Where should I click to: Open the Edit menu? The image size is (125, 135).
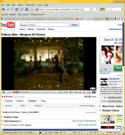point(8,5)
